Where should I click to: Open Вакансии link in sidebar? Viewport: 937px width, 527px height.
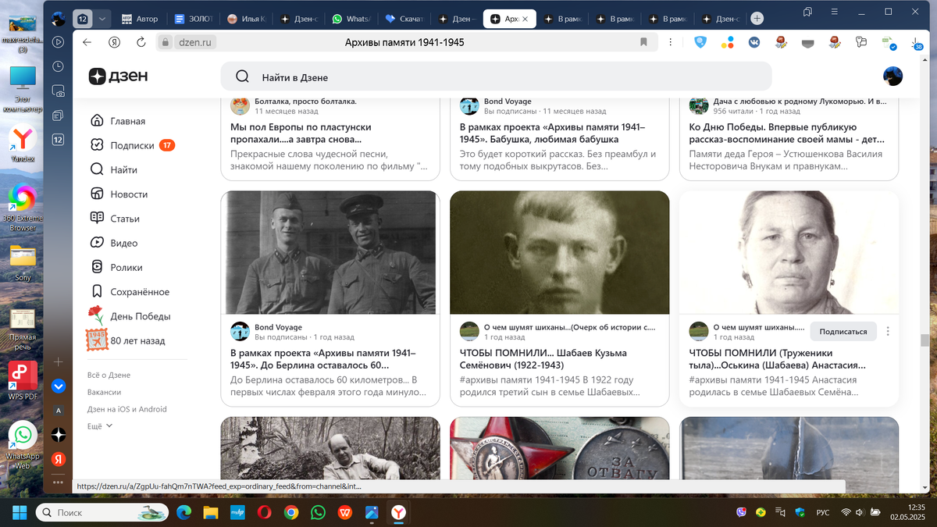tap(104, 392)
